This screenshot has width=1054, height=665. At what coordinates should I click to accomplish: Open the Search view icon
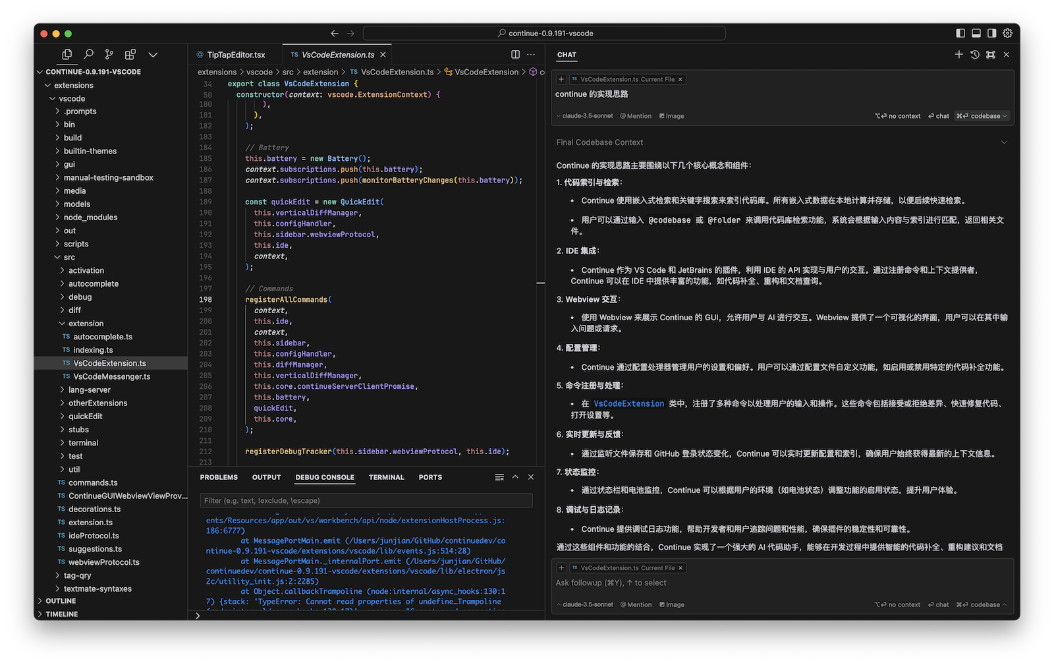point(88,55)
